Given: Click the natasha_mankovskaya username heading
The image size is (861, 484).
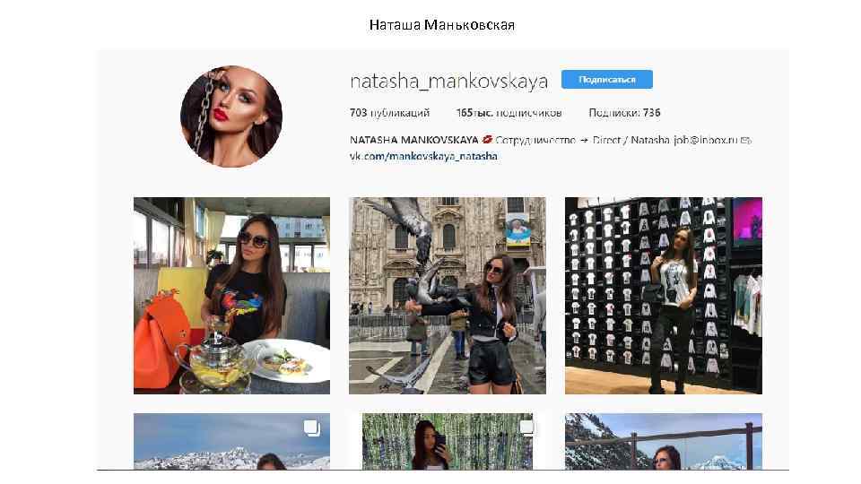Looking at the screenshot, I should tap(448, 82).
